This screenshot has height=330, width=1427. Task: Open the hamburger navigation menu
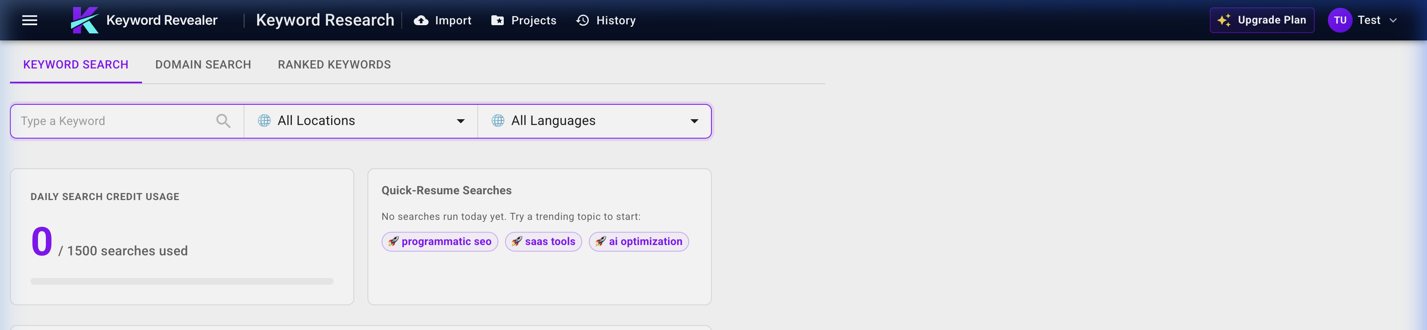(30, 21)
